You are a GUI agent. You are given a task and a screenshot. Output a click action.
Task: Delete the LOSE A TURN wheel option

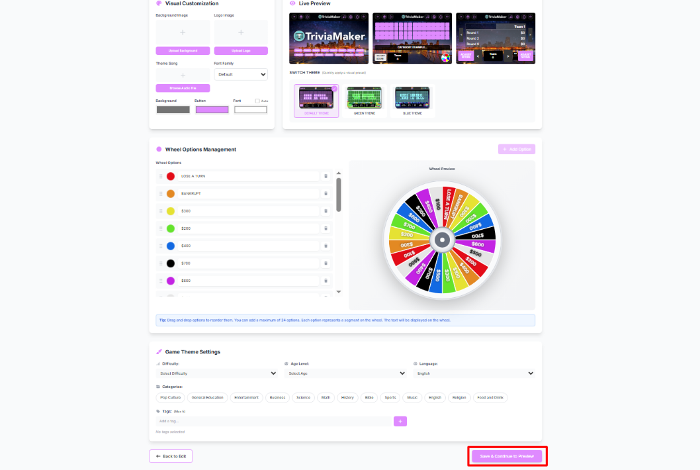(326, 176)
